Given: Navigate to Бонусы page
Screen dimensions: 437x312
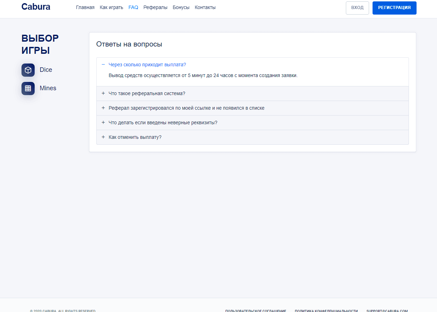Looking at the screenshot, I should tap(181, 8).
